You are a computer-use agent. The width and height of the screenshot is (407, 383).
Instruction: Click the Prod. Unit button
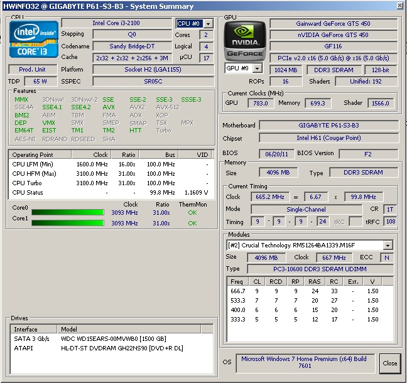click(33, 70)
